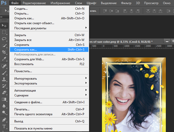
Task: Click Align vertical centers icon
Action: 111,11
